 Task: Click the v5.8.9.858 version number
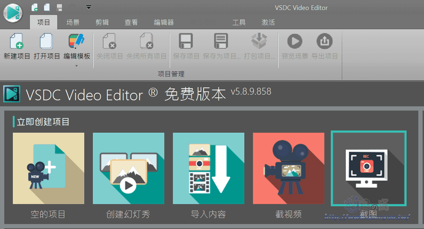(x=251, y=91)
